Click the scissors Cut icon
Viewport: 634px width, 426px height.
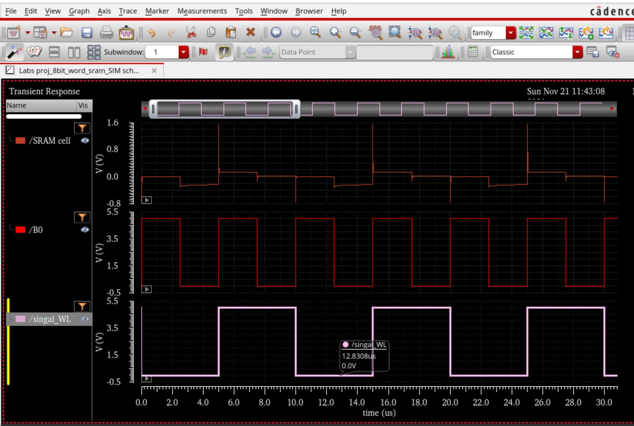click(191, 33)
